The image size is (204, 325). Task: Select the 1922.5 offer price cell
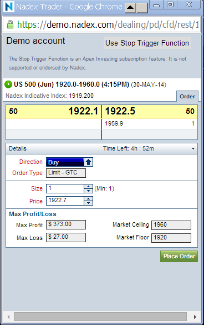click(x=150, y=112)
